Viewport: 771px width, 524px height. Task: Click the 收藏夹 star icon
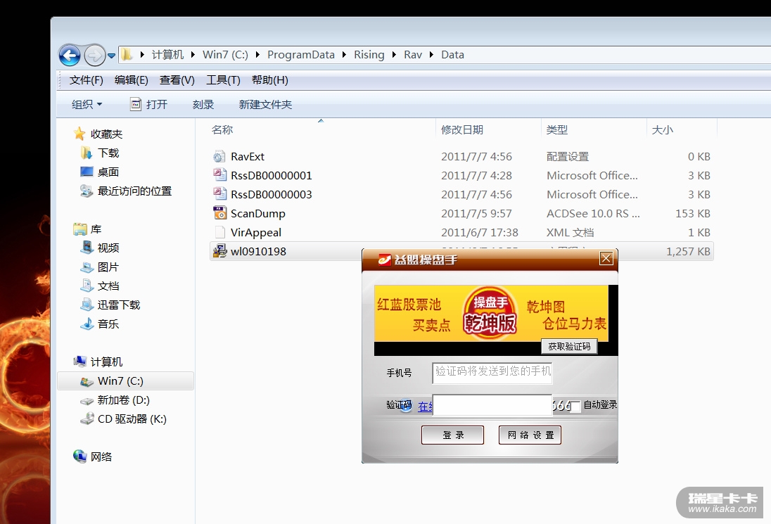coord(79,134)
